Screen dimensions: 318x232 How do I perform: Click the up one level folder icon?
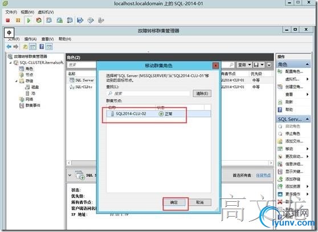point(25,47)
